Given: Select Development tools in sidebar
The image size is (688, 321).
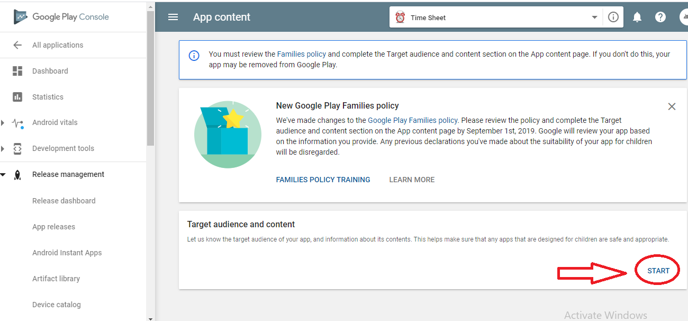Looking at the screenshot, I should tap(63, 148).
